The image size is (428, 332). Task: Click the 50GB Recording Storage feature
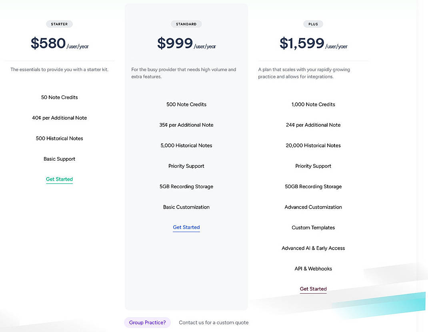tap(313, 186)
